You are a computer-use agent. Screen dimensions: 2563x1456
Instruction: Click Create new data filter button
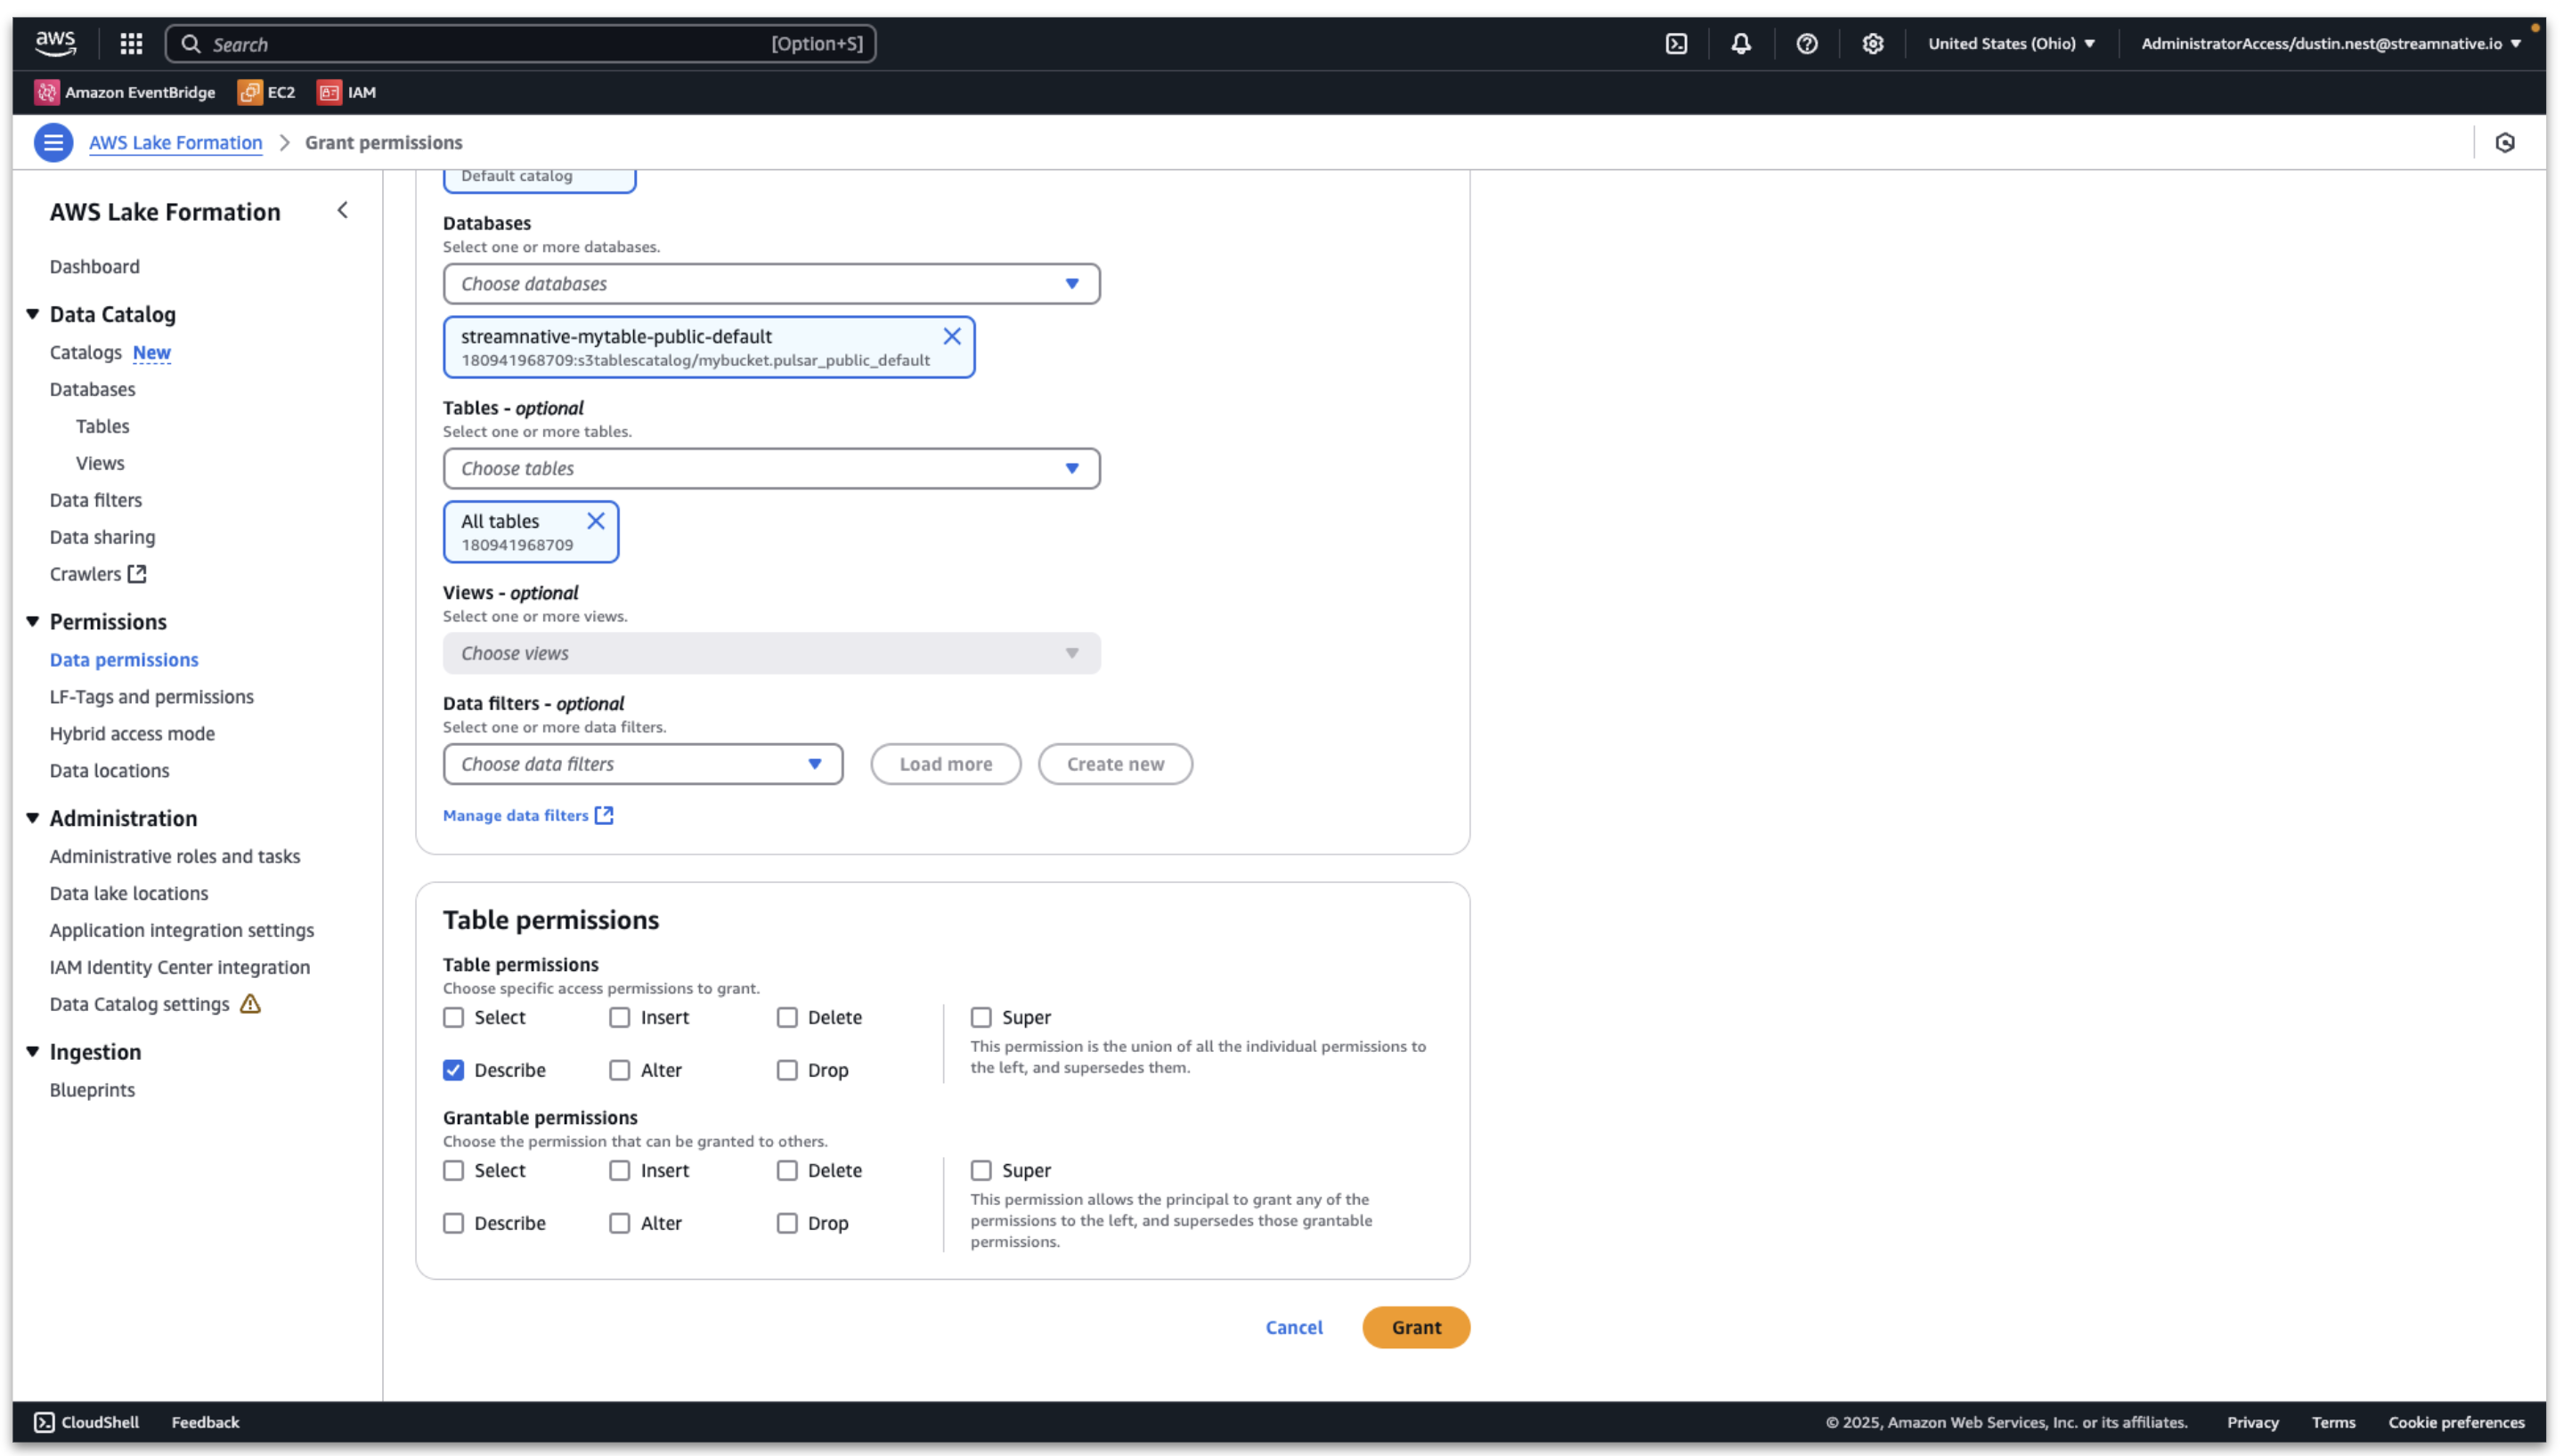tap(1114, 764)
